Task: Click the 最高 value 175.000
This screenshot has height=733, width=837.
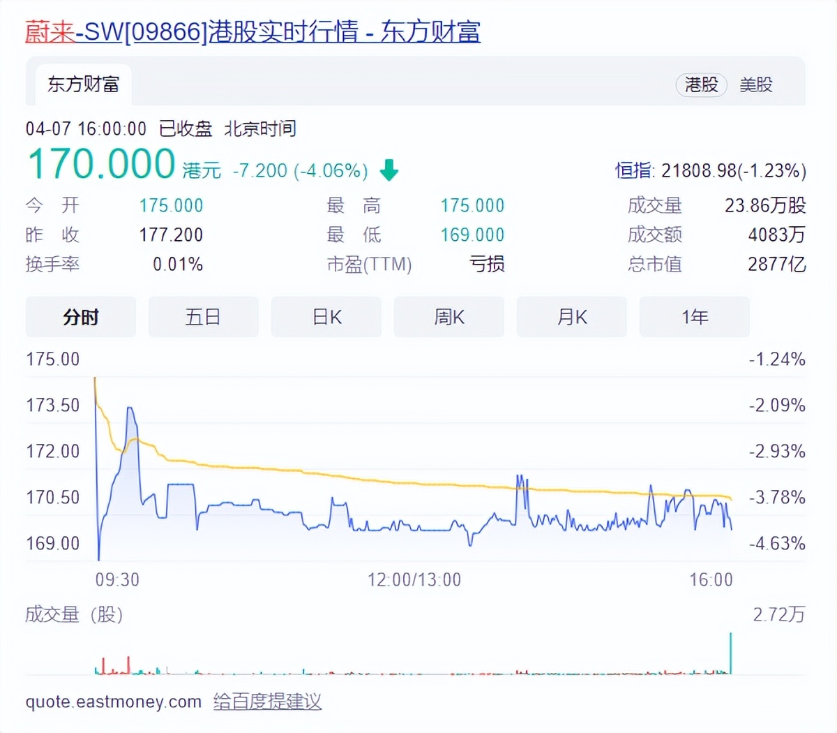Action: click(x=472, y=205)
